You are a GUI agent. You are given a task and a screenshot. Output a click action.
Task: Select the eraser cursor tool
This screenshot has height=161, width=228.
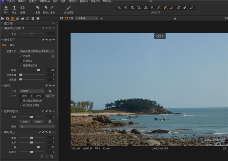[172, 8]
